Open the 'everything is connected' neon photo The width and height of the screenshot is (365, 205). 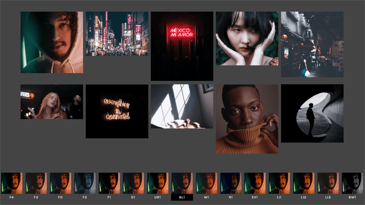[117, 111]
